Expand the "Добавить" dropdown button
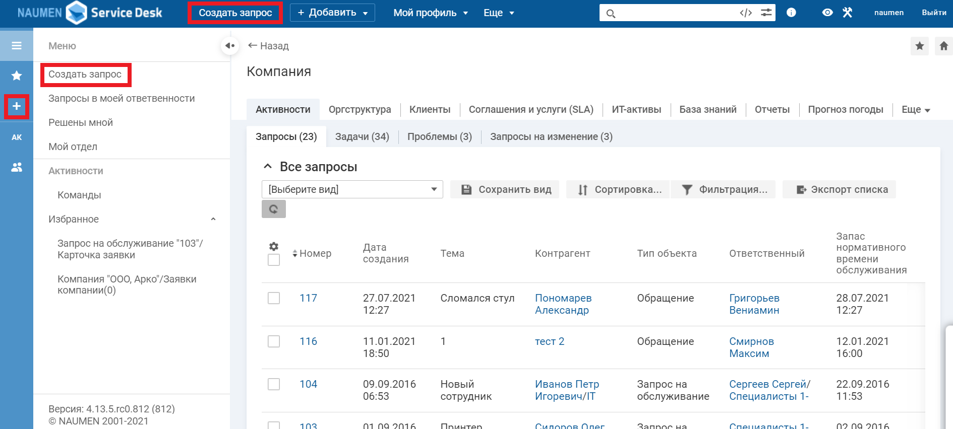The image size is (953, 429). point(333,13)
